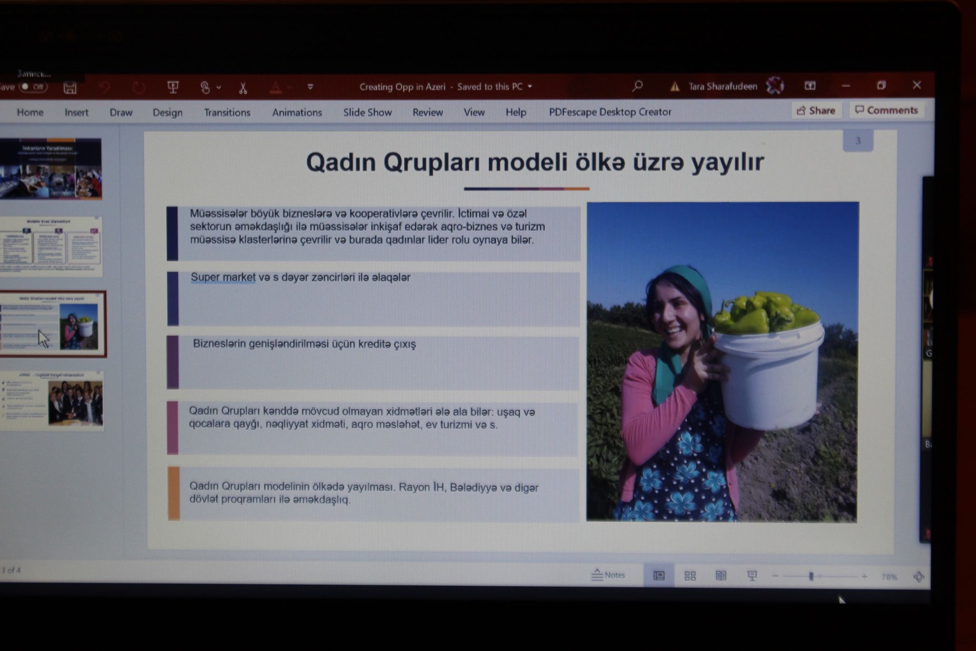The image size is (976, 651).
Task: Click the zoom slider handle
Action: pos(811,577)
